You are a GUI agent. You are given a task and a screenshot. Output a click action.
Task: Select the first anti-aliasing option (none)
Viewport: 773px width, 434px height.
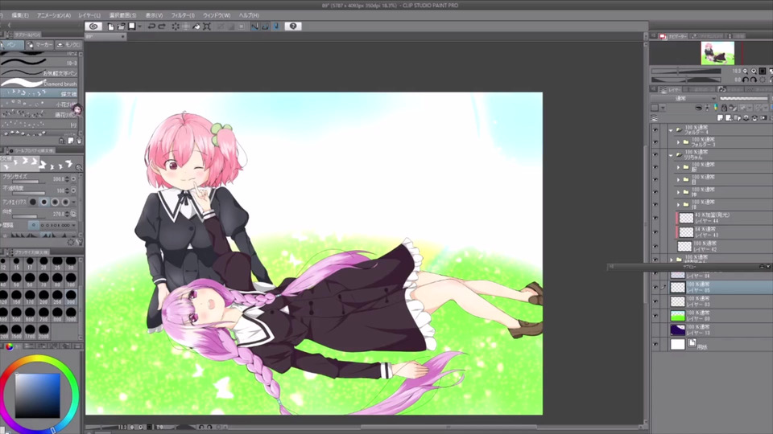pos(33,202)
